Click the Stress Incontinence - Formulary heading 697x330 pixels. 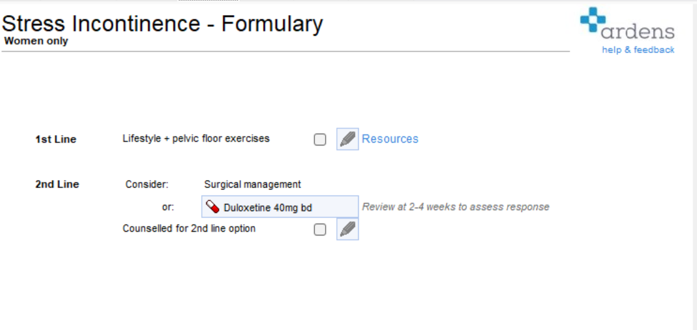click(163, 24)
